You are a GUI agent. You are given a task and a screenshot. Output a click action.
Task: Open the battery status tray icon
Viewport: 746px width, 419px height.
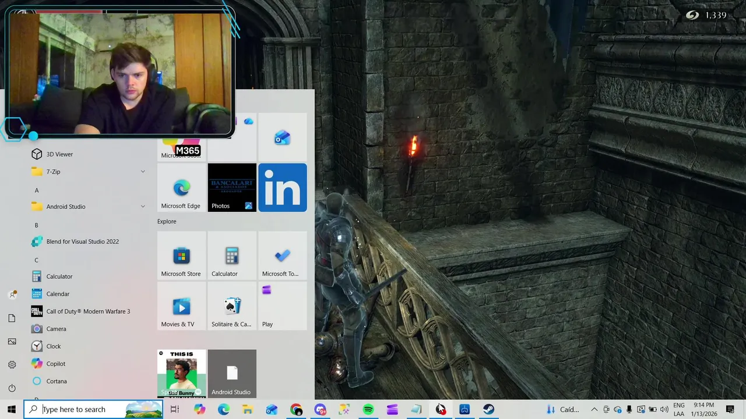(653, 410)
